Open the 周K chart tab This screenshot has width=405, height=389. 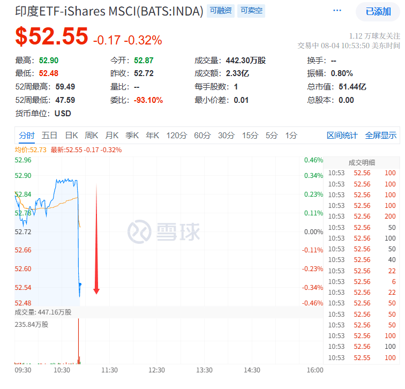(x=92, y=136)
